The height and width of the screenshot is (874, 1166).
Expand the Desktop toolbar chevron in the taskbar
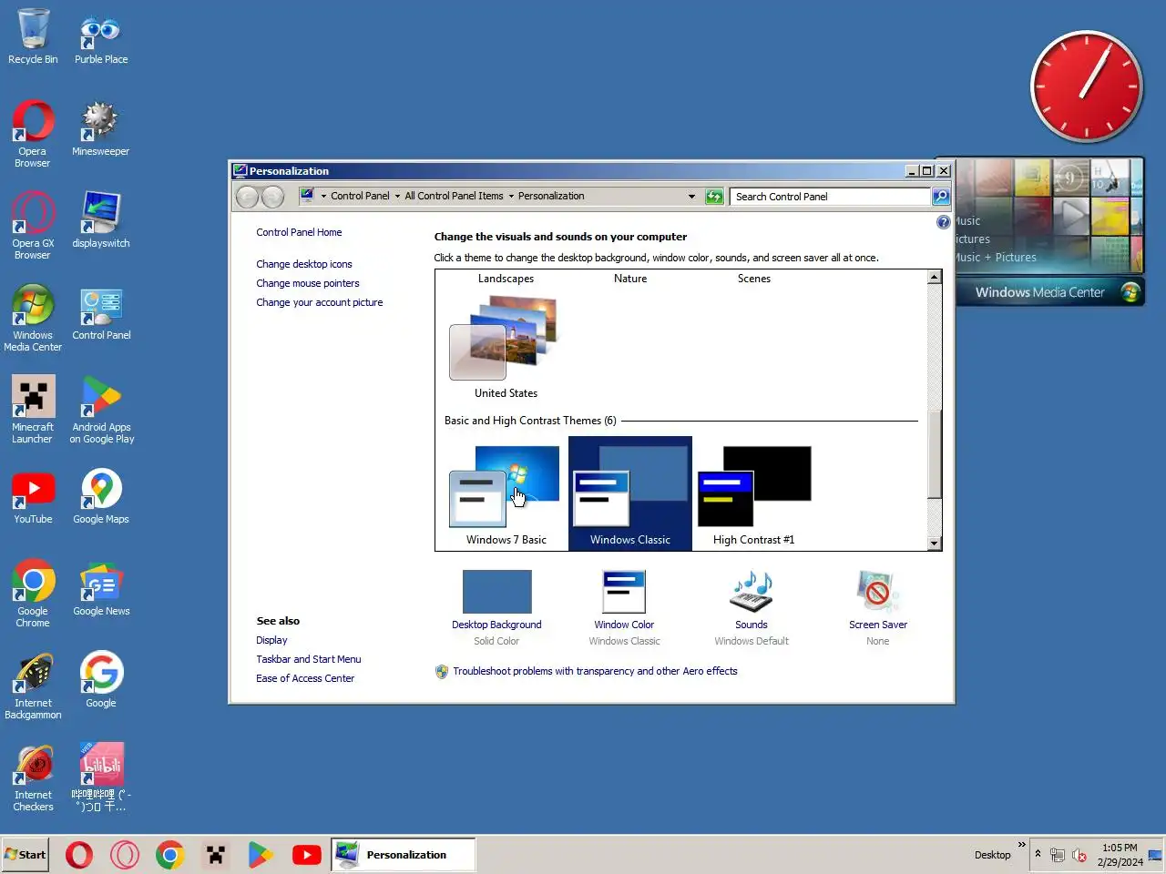pyautogui.click(x=1022, y=845)
